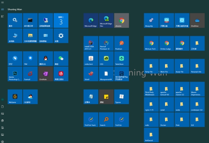The height and width of the screenshot is (143, 209).
Task: Switch to all apps list view
Action: point(3,16)
